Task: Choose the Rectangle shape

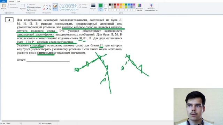Action: pyautogui.click(x=68, y=5)
